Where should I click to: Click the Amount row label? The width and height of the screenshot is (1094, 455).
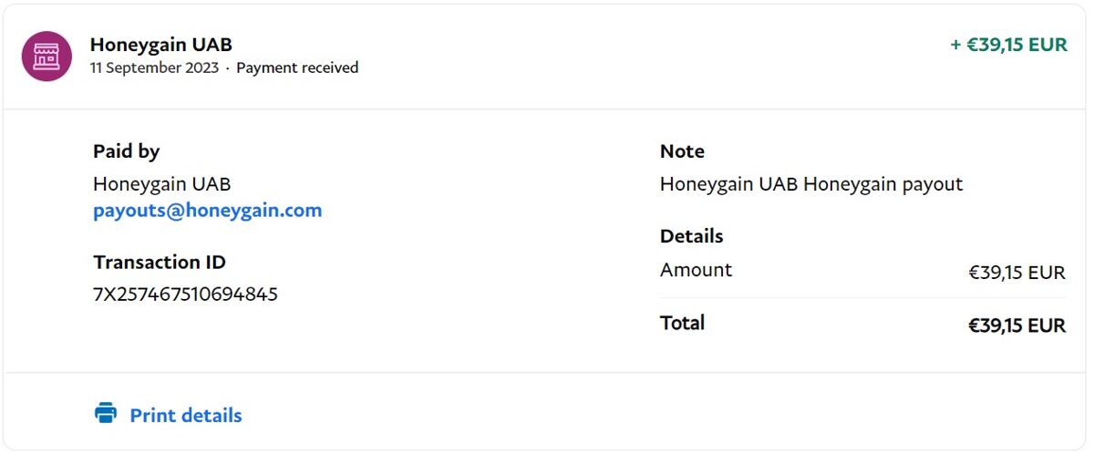(x=696, y=270)
